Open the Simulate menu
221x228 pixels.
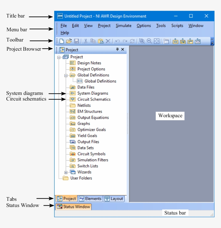124,26
